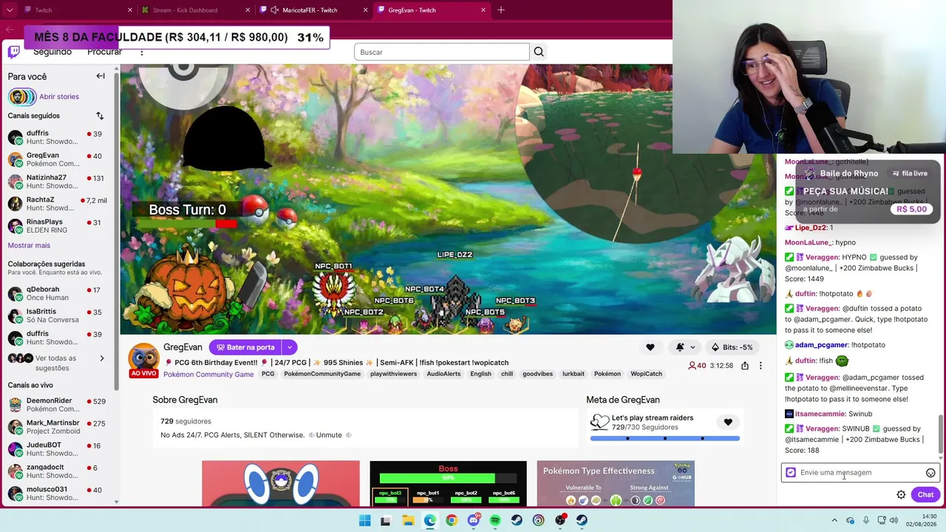
Task: Toggle notifications with the bell button
Action: (680, 347)
